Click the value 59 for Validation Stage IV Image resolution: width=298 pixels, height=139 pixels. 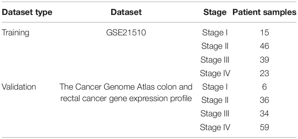pyautogui.click(x=264, y=127)
